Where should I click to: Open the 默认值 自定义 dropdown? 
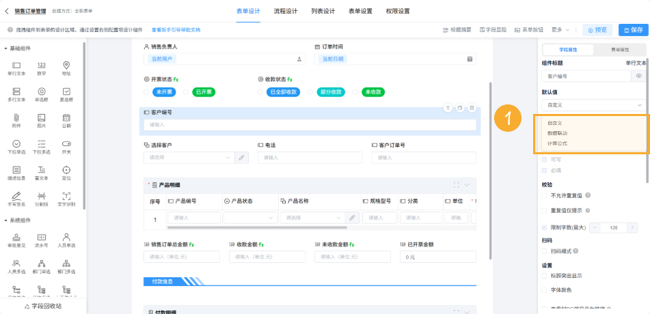click(594, 105)
